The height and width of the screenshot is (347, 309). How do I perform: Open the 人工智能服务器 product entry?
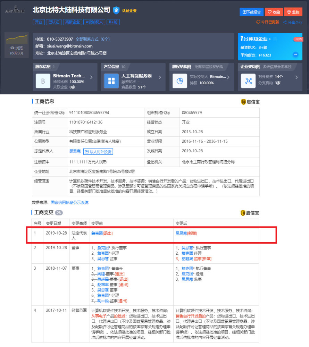point(136,76)
